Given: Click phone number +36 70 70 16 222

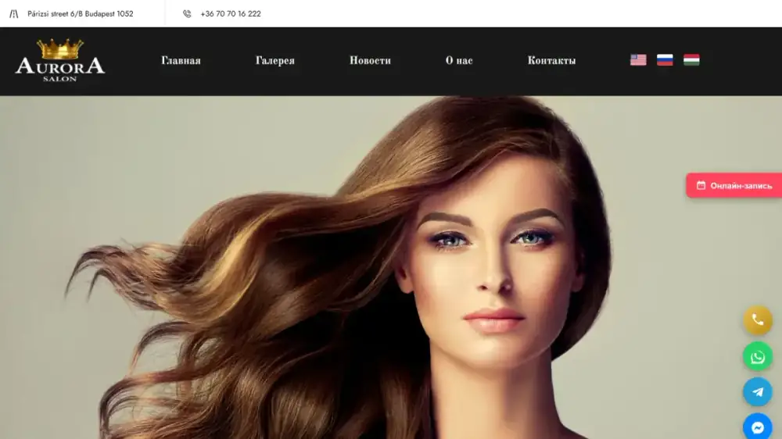Looking at the screenshot, I should click(x=231, y=14).
